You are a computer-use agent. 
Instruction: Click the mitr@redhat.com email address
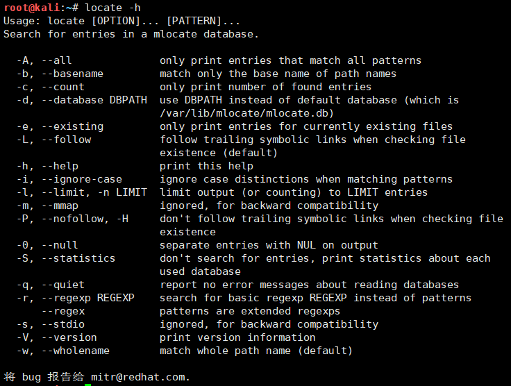pyautogui.click(x=140, y=377)
